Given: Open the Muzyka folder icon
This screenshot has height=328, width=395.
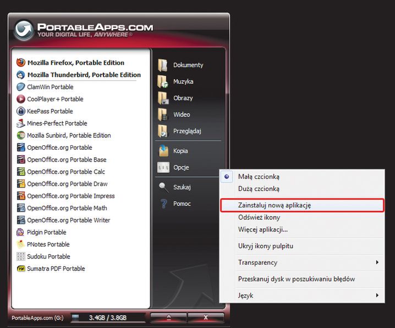Looking at the screenshot, I should tap(163, 81).
